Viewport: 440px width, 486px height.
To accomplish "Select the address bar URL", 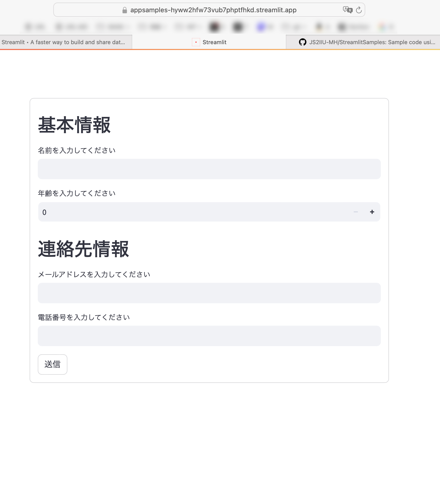I will coord(213,10).
